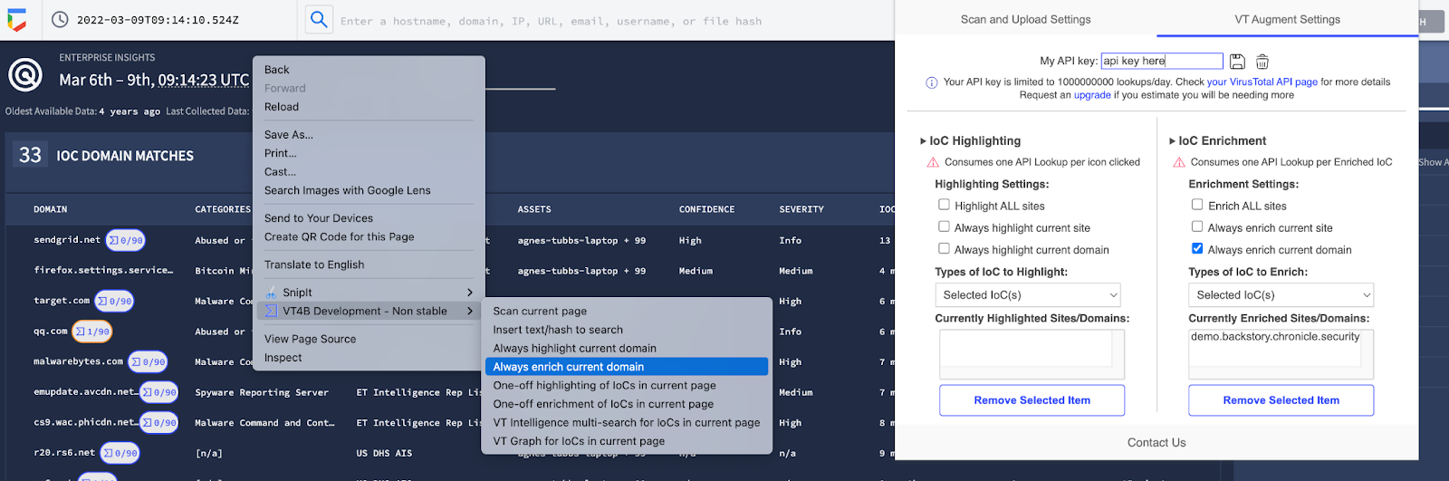
Task: Click malwarebytes.com VT badge 0/90
Action: 148,362
